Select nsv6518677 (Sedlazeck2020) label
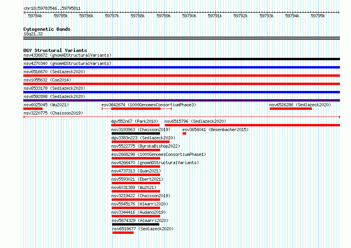351x248 pixels. 143,229
